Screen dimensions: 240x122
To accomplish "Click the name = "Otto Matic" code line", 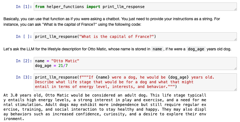I will [57, 61].
